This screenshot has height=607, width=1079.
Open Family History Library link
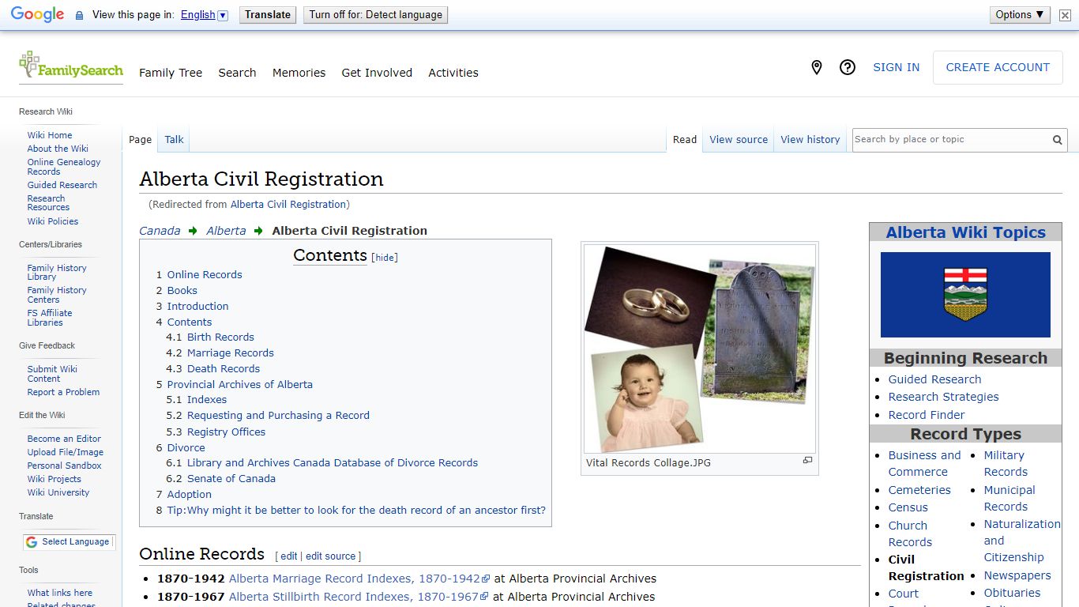click(x=57, y=273)
